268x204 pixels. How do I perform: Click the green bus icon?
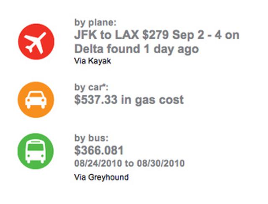(36, 151)
